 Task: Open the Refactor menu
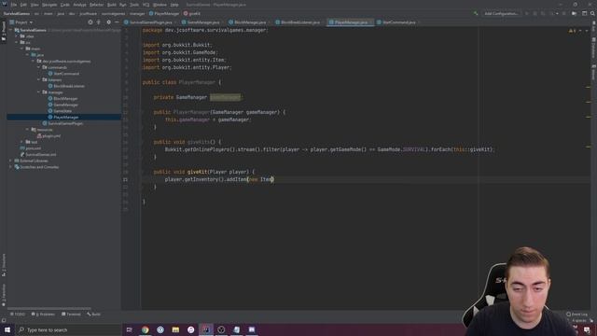(x=97, y=5)
